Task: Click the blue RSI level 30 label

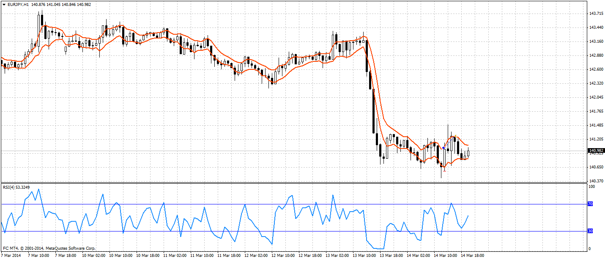Action: [590, 231]
